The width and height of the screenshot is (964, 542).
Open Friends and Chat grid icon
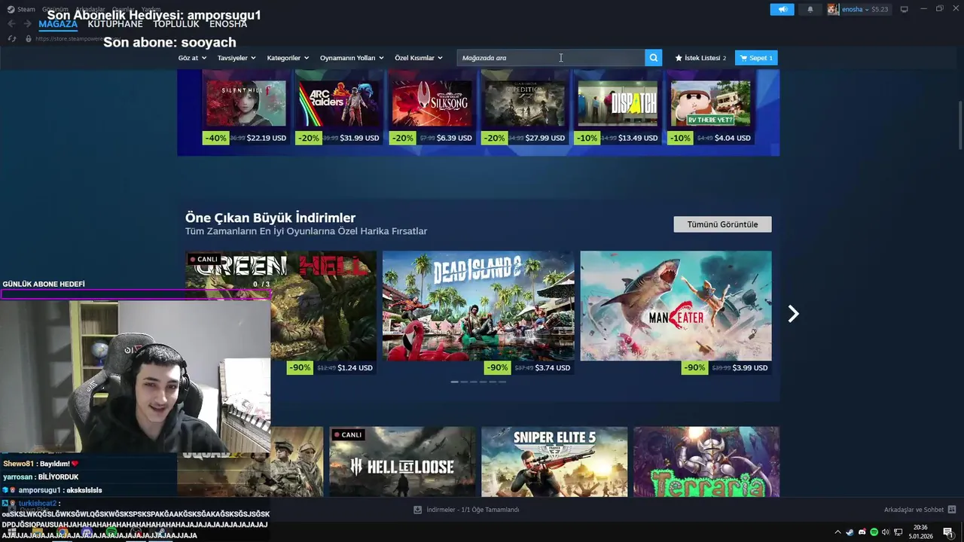(x=952, y=510)
